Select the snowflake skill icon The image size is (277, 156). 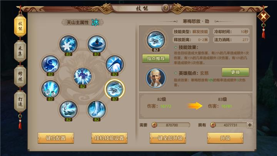[x=68, y=44]
